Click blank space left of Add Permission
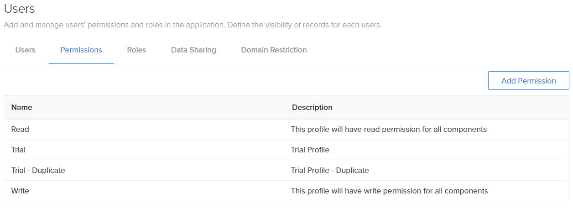 pyautogui.click(x=274, y=81)
